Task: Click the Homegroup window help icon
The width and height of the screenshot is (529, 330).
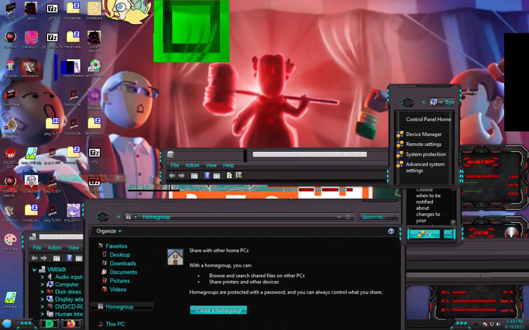Action: pos(391,231)
